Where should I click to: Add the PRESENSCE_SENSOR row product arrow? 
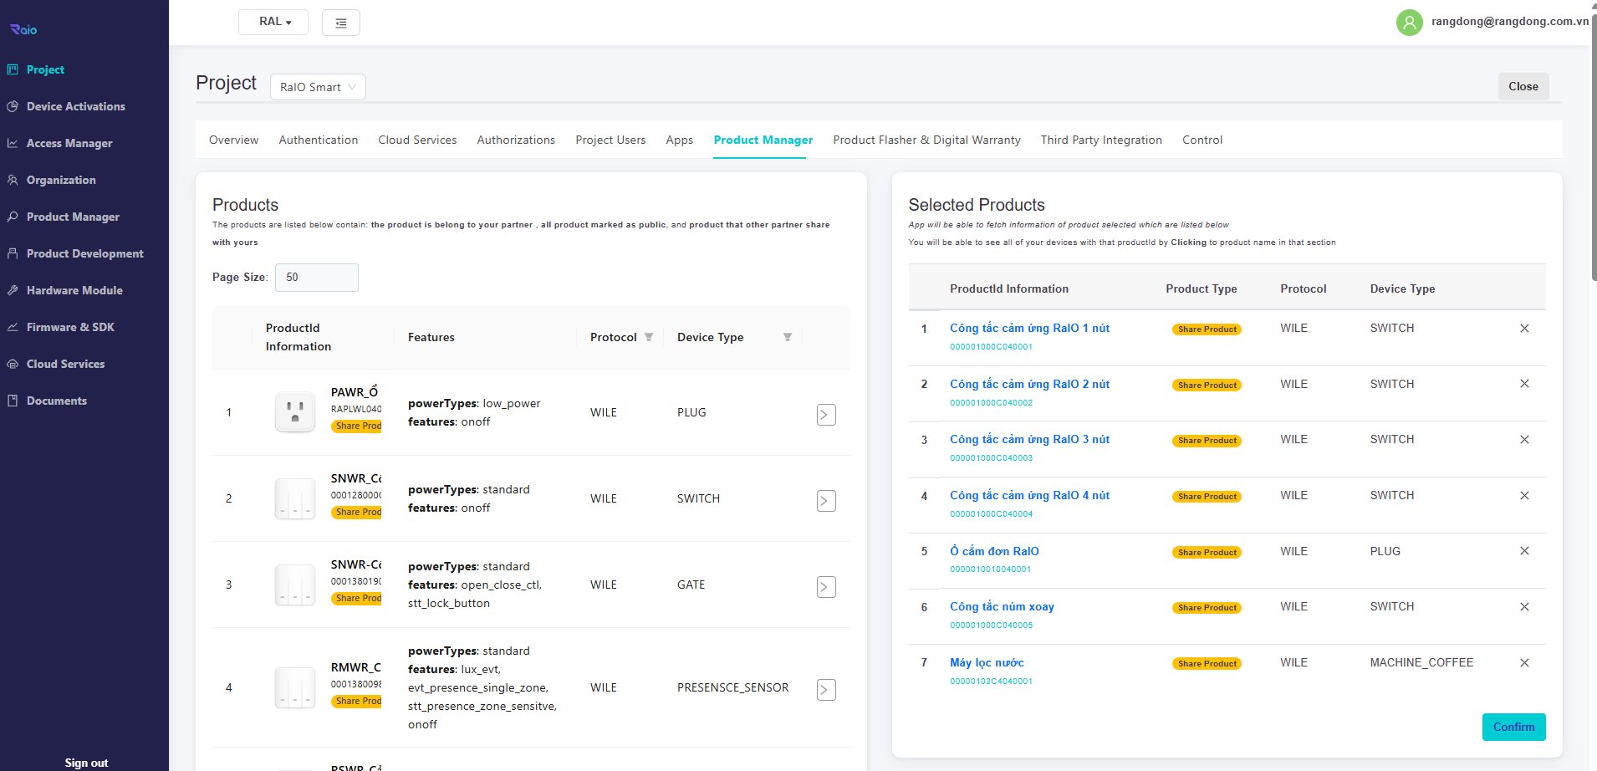click(x=826, y=690)
